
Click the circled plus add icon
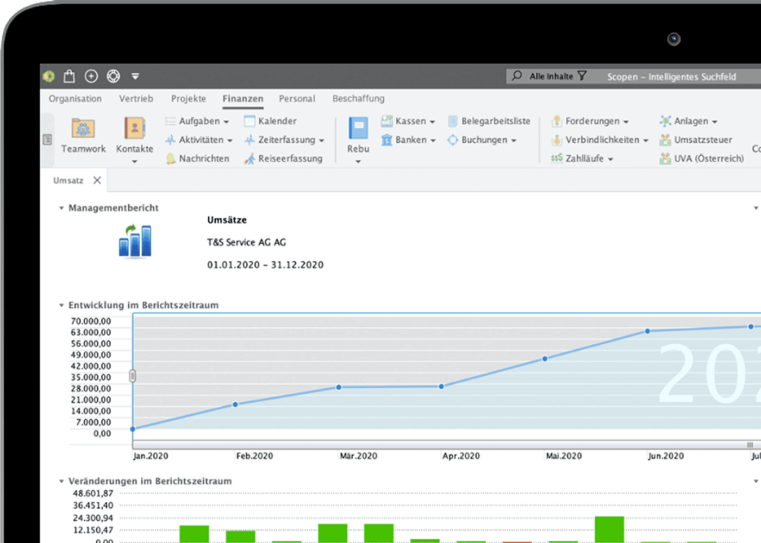click(x=91, y=77)
